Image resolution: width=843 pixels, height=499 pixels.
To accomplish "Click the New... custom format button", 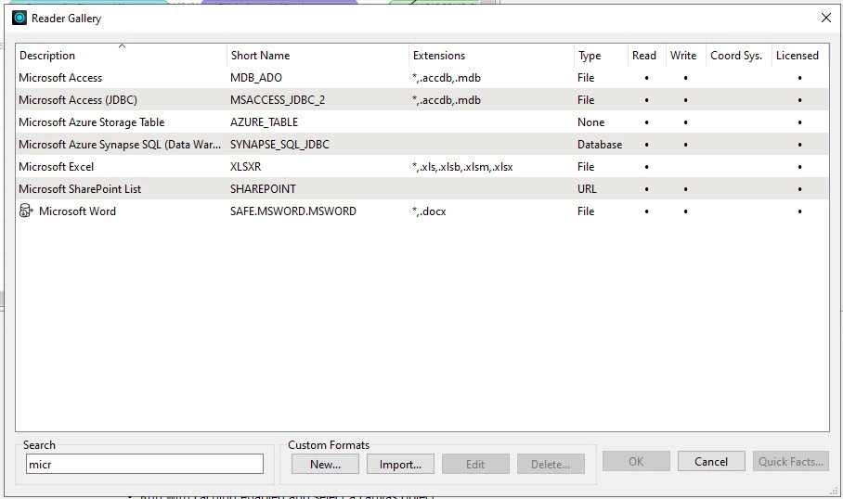I will point(325,464).
